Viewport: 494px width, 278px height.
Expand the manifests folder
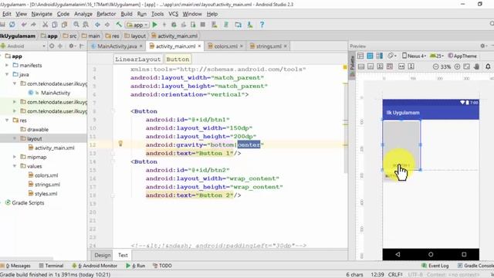coord(7,65)
